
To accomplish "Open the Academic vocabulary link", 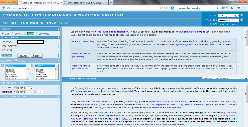I will [83, 41].
